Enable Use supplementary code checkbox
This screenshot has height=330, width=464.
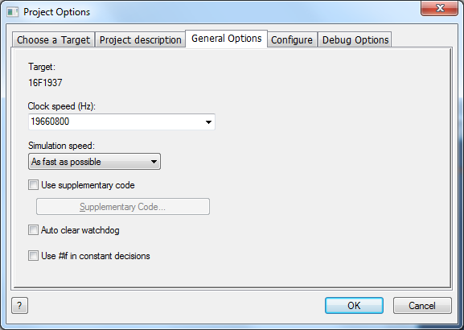(33, 185)
